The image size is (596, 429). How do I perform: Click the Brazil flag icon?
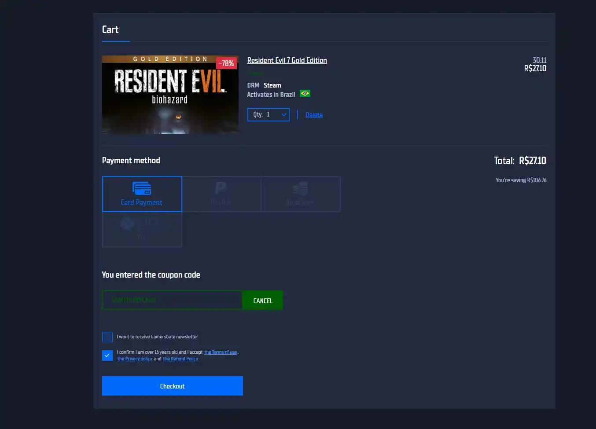coord(305,93)
